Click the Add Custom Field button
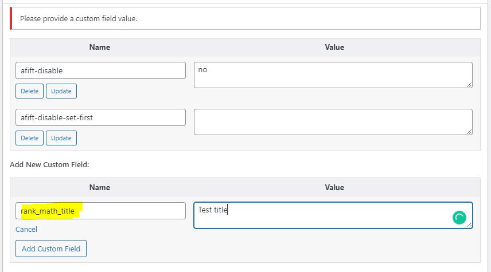Image resolution: width=491 pixels, height=272 pixels. tap(51, 249)
